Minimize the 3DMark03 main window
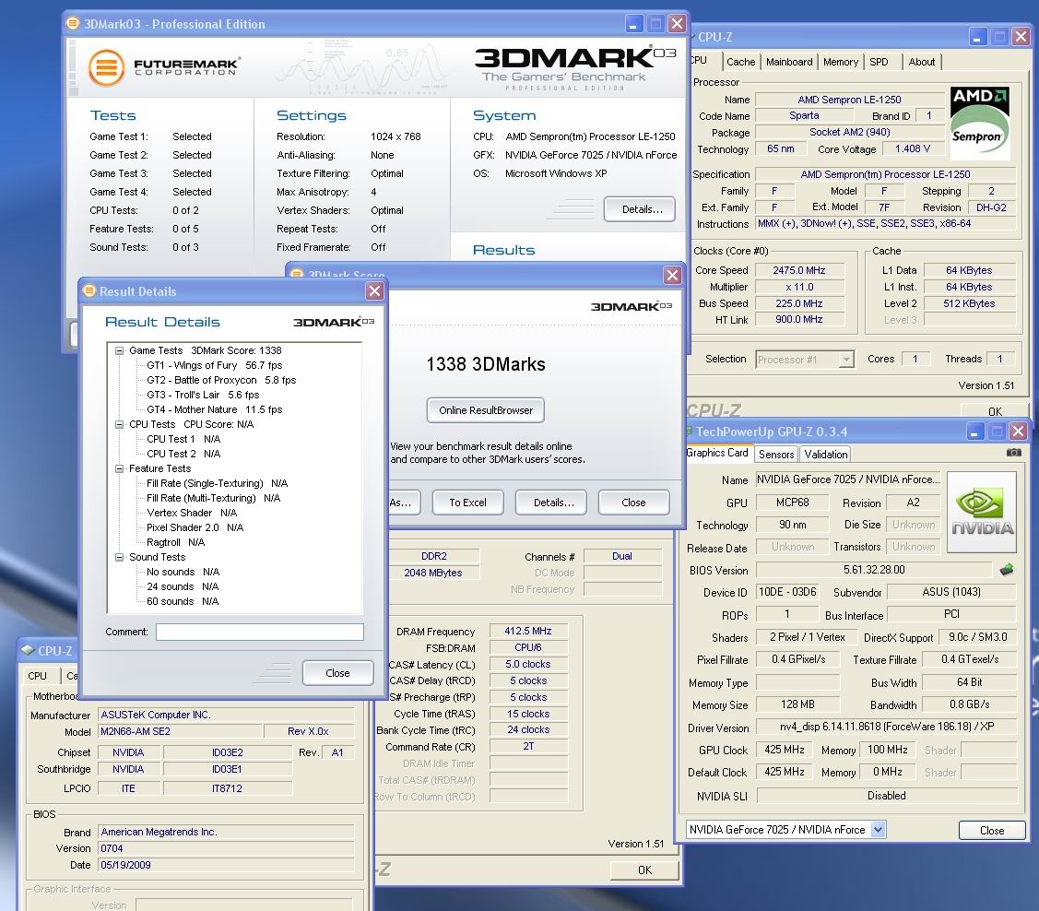The image size is (1039, 911). click(x=633, y=24)
